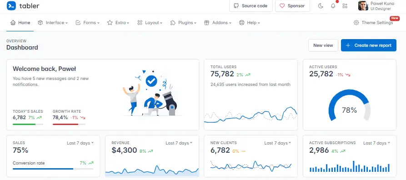Click Create new report button
This screenshot has width=406, height=180.
(x=368, y=45)
